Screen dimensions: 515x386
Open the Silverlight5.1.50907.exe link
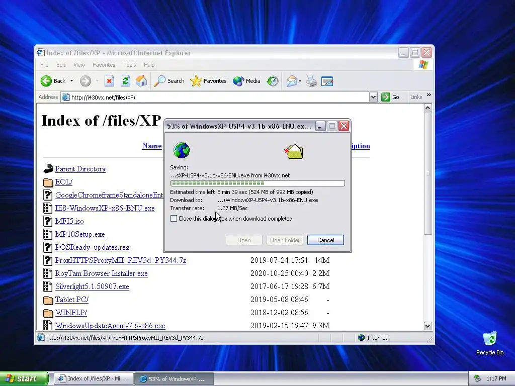tap(92, 286)
